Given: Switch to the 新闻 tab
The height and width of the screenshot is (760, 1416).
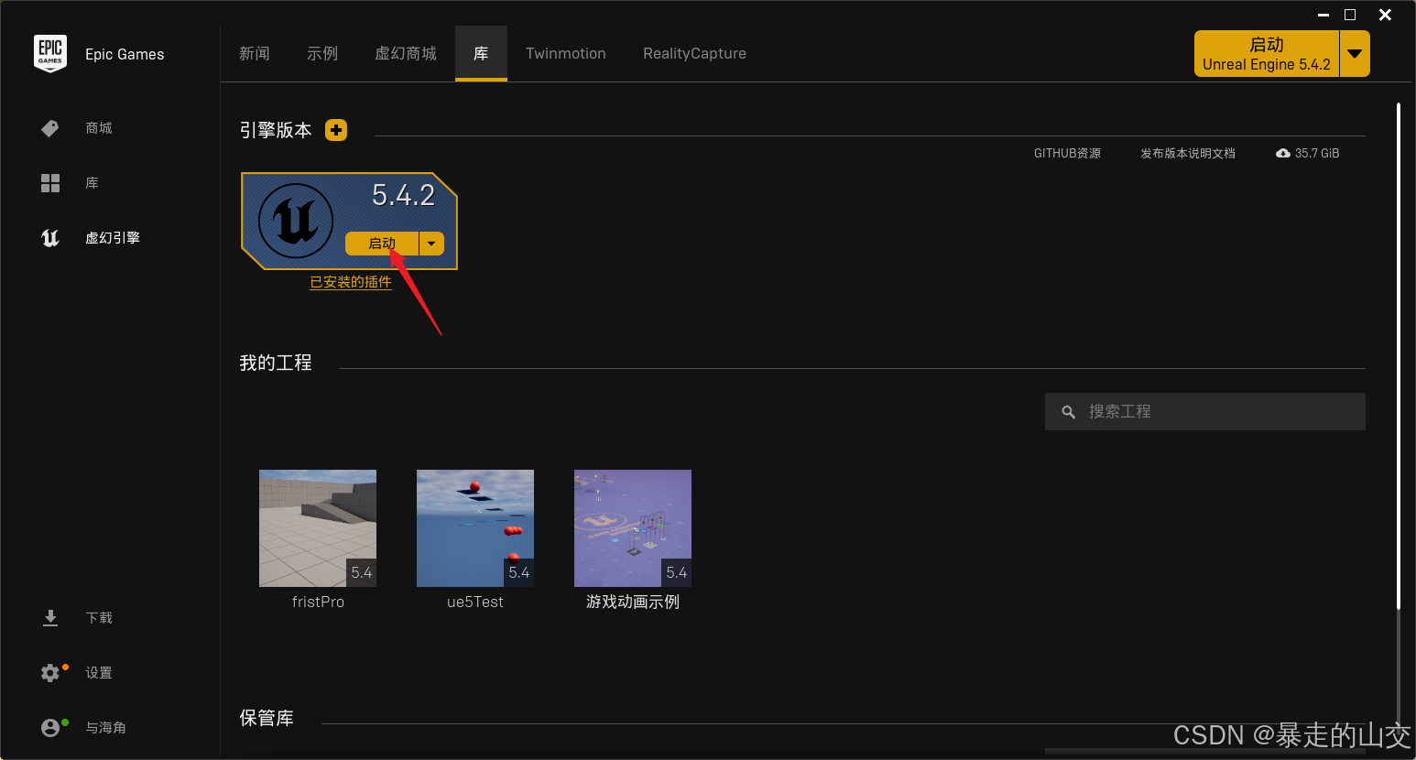Looking at the screenshot, I should 255,54.
